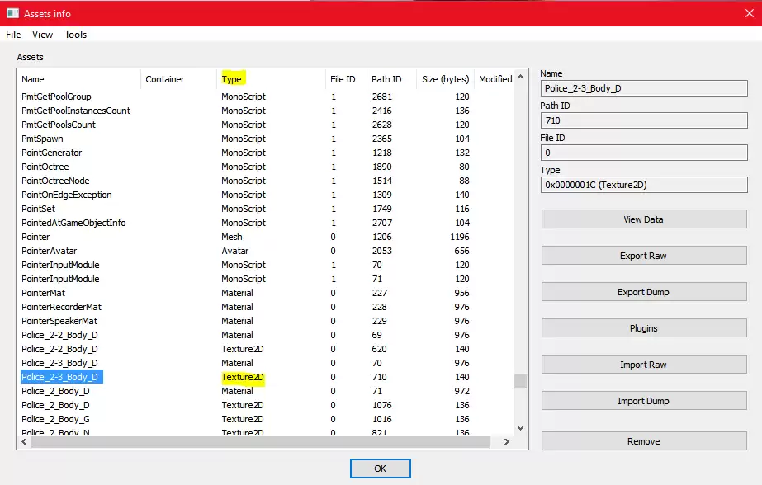Confirm with the OK button
The height and width of the screenshot is (485, 762).
pyautogui.click(x=381, y=469)
